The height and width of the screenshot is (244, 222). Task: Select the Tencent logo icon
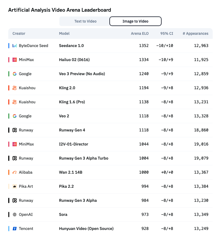coord(15,229)
